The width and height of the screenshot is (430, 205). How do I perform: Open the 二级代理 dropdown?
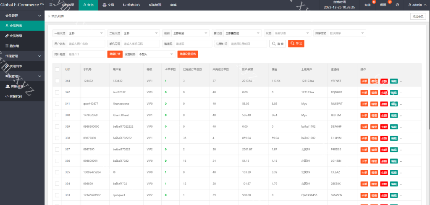141,33
